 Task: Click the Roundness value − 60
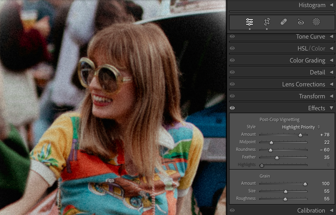click(x=325, y=150)
